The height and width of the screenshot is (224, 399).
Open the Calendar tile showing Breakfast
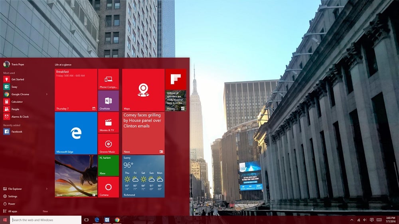click(x=76, y=90)
